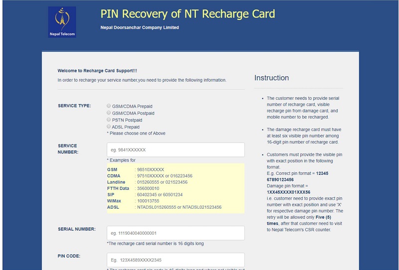Click the PIN Recovery of NT Recharge Card heading

tap(188, 14)
